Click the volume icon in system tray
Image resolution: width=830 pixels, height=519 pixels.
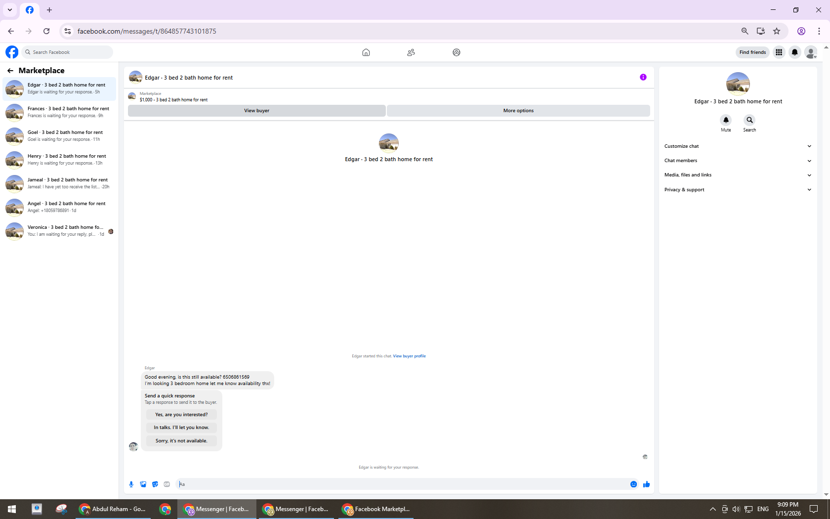coord(736,509)
